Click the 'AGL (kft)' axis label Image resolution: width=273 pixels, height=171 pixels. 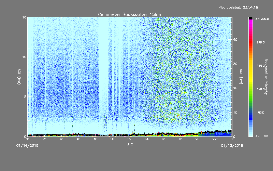(241, 77)
